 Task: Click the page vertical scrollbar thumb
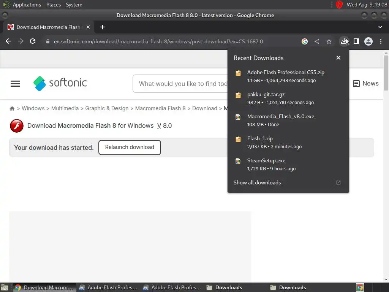(x=386, y=73)
